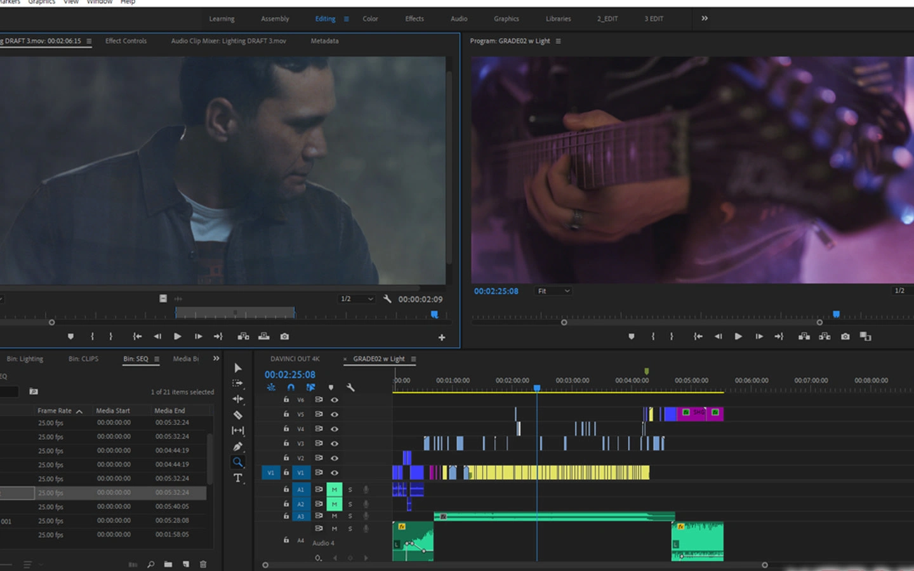This screenshot has width=914, height=571.
Task: Click the blue playhead on timeline ruler
Action: pyautogui.click(x=537, y=388)
